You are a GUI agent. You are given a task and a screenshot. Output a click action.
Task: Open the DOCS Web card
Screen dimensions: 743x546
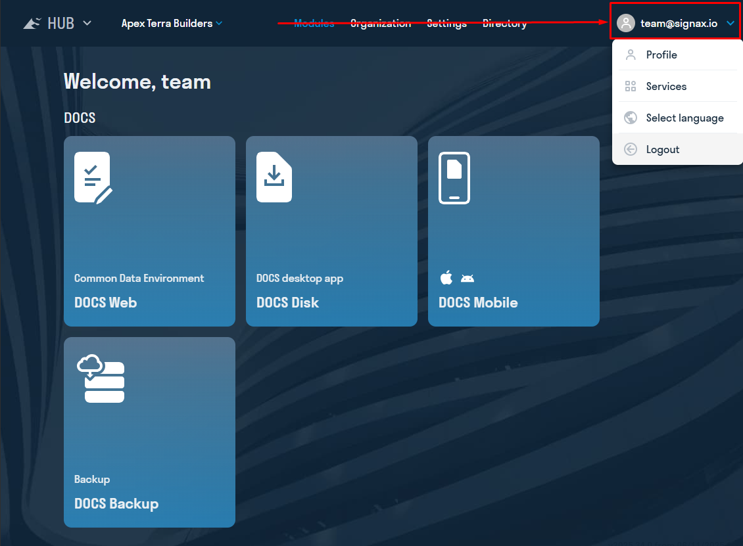coord(149,231)
